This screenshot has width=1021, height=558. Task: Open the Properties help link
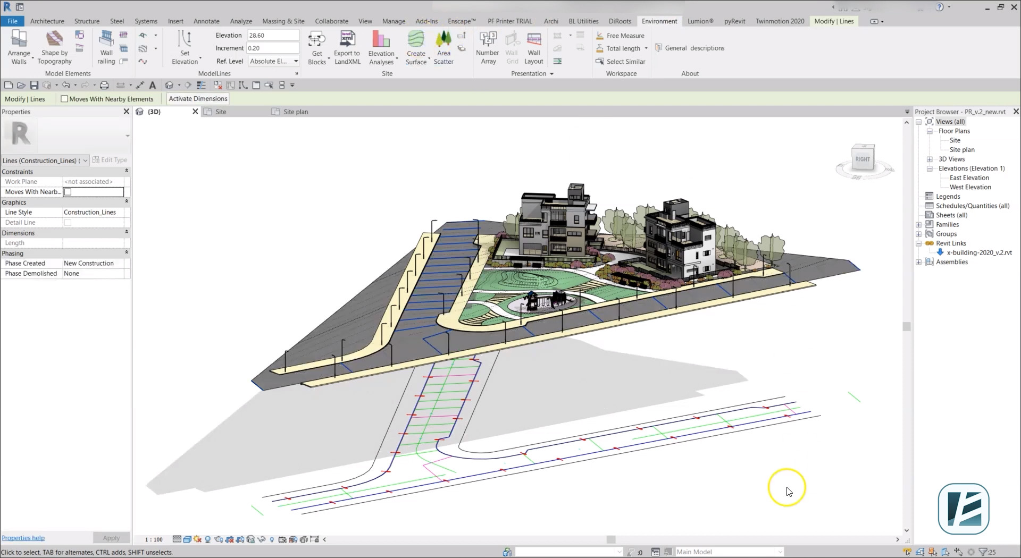pos(23,538)
